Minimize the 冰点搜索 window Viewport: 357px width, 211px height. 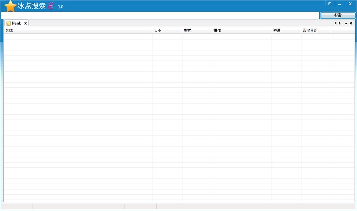(339, 4)
